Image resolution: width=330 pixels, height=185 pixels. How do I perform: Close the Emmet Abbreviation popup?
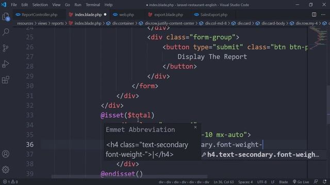point(195,127)
